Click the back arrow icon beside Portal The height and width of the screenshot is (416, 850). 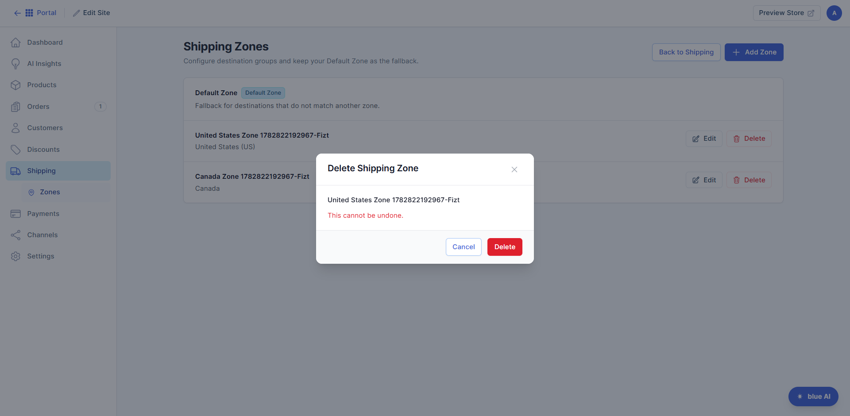(x=17, y=13)
